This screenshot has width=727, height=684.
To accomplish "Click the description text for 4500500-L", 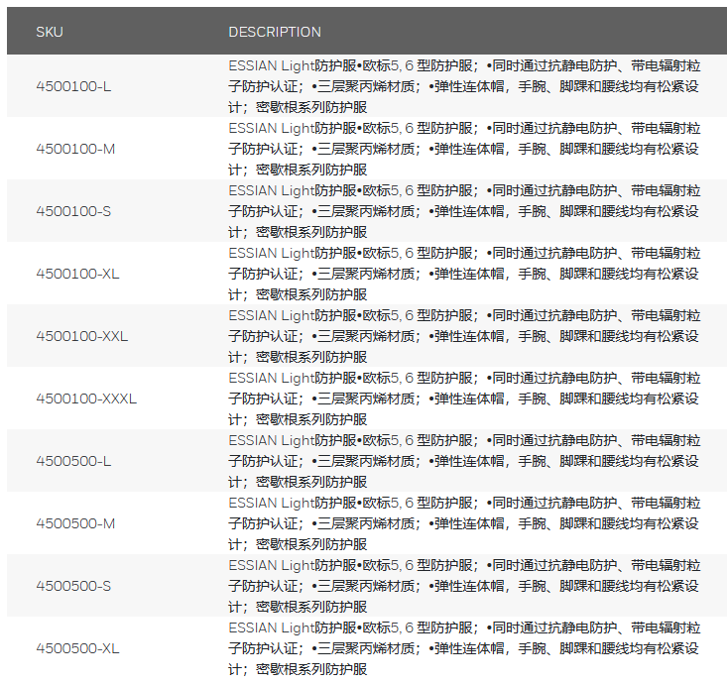I will [x=464, y=461].
